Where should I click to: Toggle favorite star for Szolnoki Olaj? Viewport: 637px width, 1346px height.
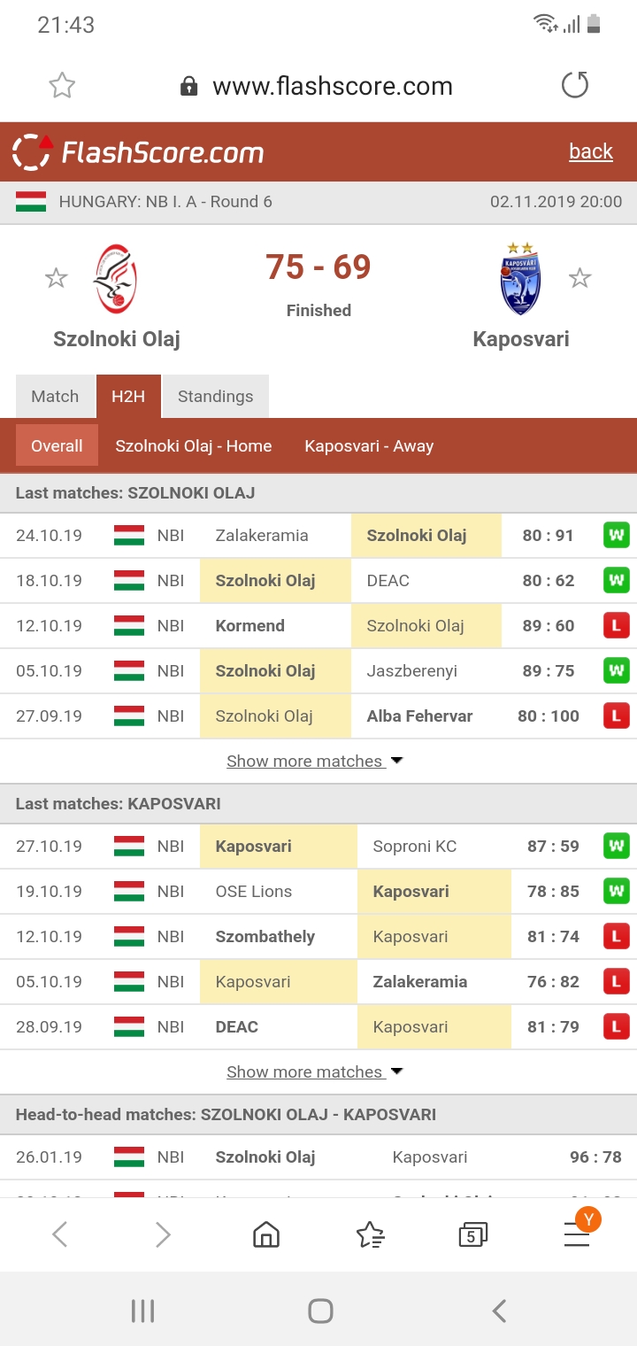click(x=57, y=279)
